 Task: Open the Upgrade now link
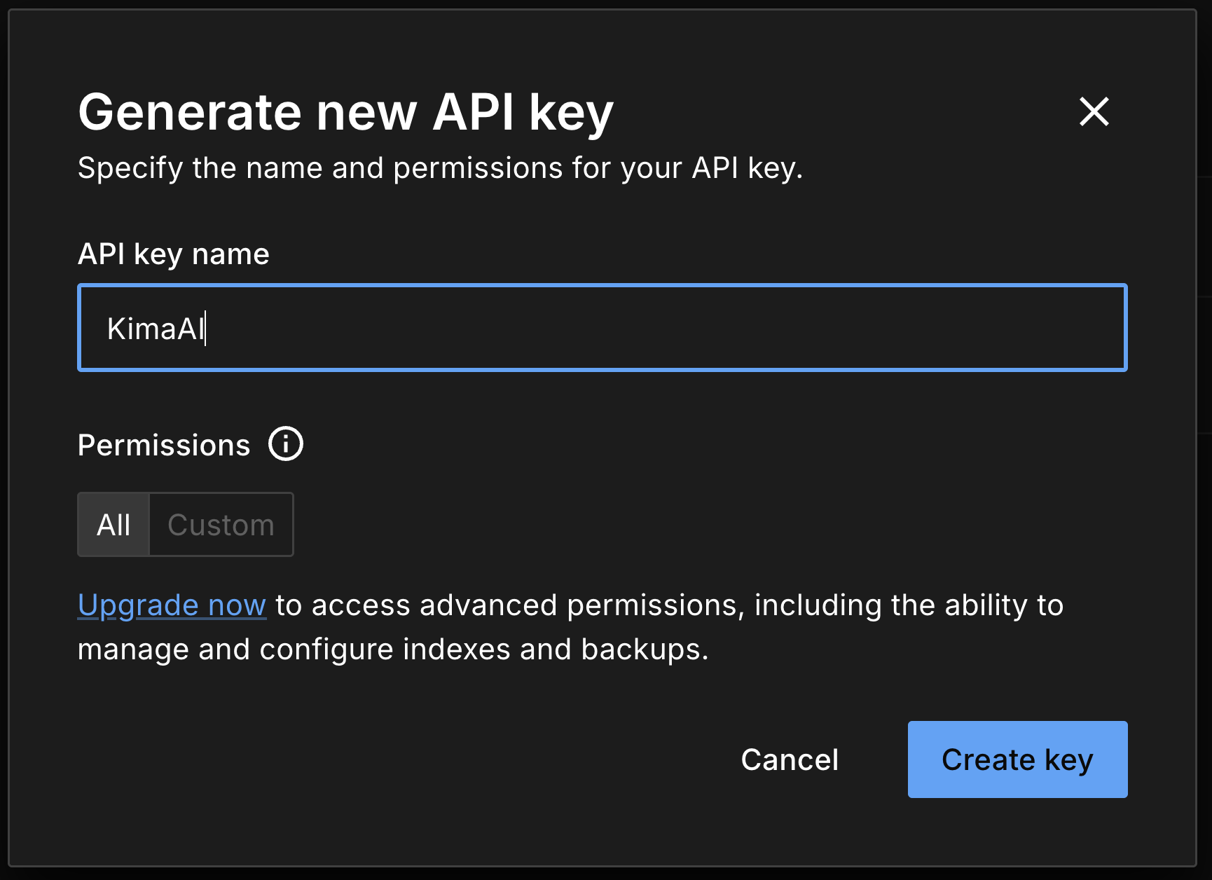pyautogui.click(x=172, y=605)
